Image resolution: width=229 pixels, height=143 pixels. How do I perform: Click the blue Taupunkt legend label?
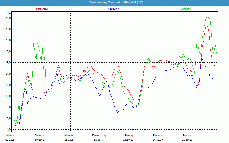113,9
